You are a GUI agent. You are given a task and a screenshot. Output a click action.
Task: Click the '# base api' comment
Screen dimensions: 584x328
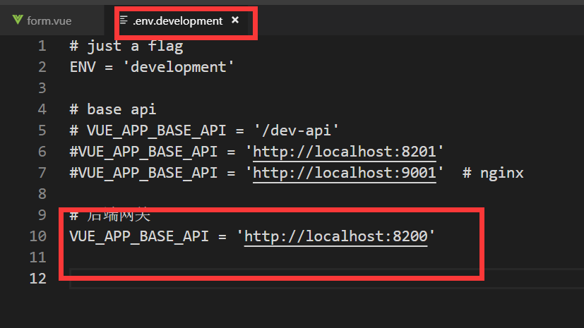pyautogui.click(x=112, y=109)
